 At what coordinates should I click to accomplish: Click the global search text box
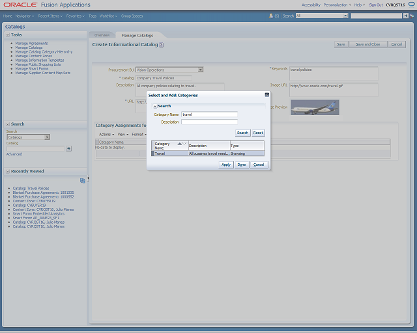coord(376,16)
